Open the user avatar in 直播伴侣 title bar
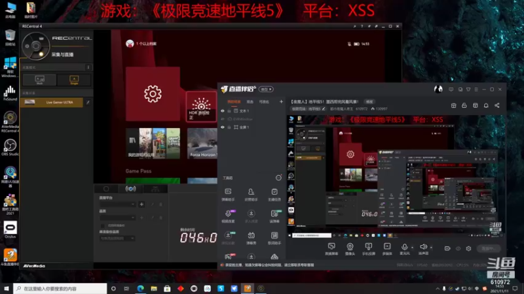 tap(438, 89)
